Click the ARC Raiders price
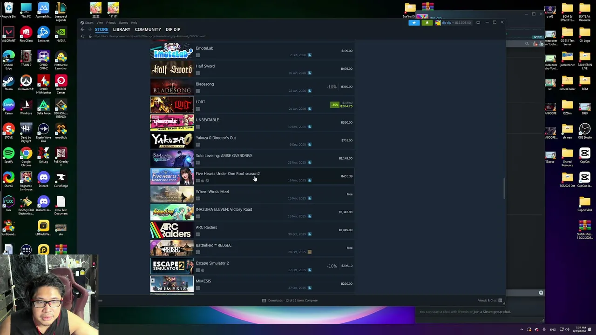This screenshot has width=596, height=335. coord(345,230)
